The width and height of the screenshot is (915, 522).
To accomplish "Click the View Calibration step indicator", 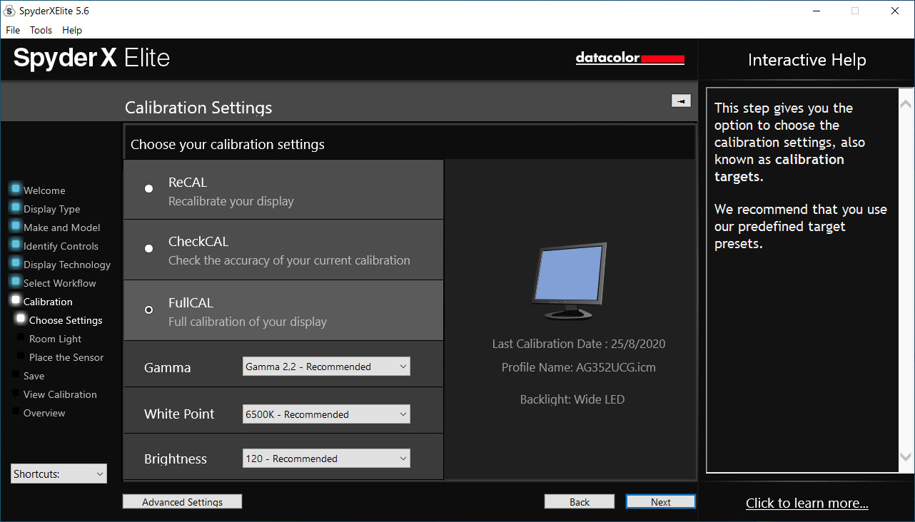I will [16, 393].
